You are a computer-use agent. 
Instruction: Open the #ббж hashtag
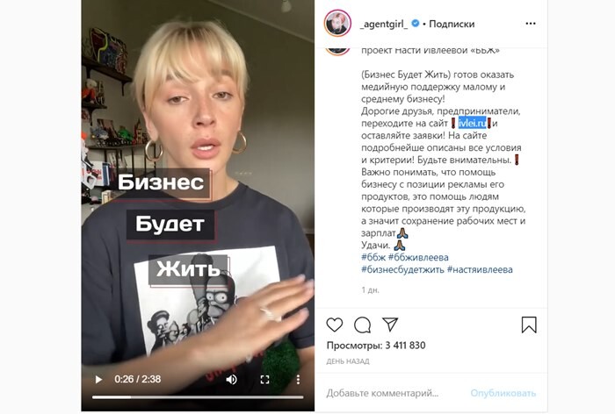[x=373, y=257]
